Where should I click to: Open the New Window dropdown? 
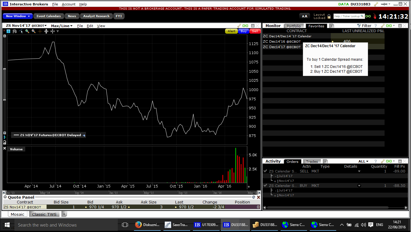pos(18,16)
